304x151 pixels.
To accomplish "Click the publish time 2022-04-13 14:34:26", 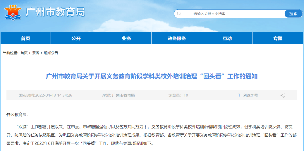I will coord(46,95).
